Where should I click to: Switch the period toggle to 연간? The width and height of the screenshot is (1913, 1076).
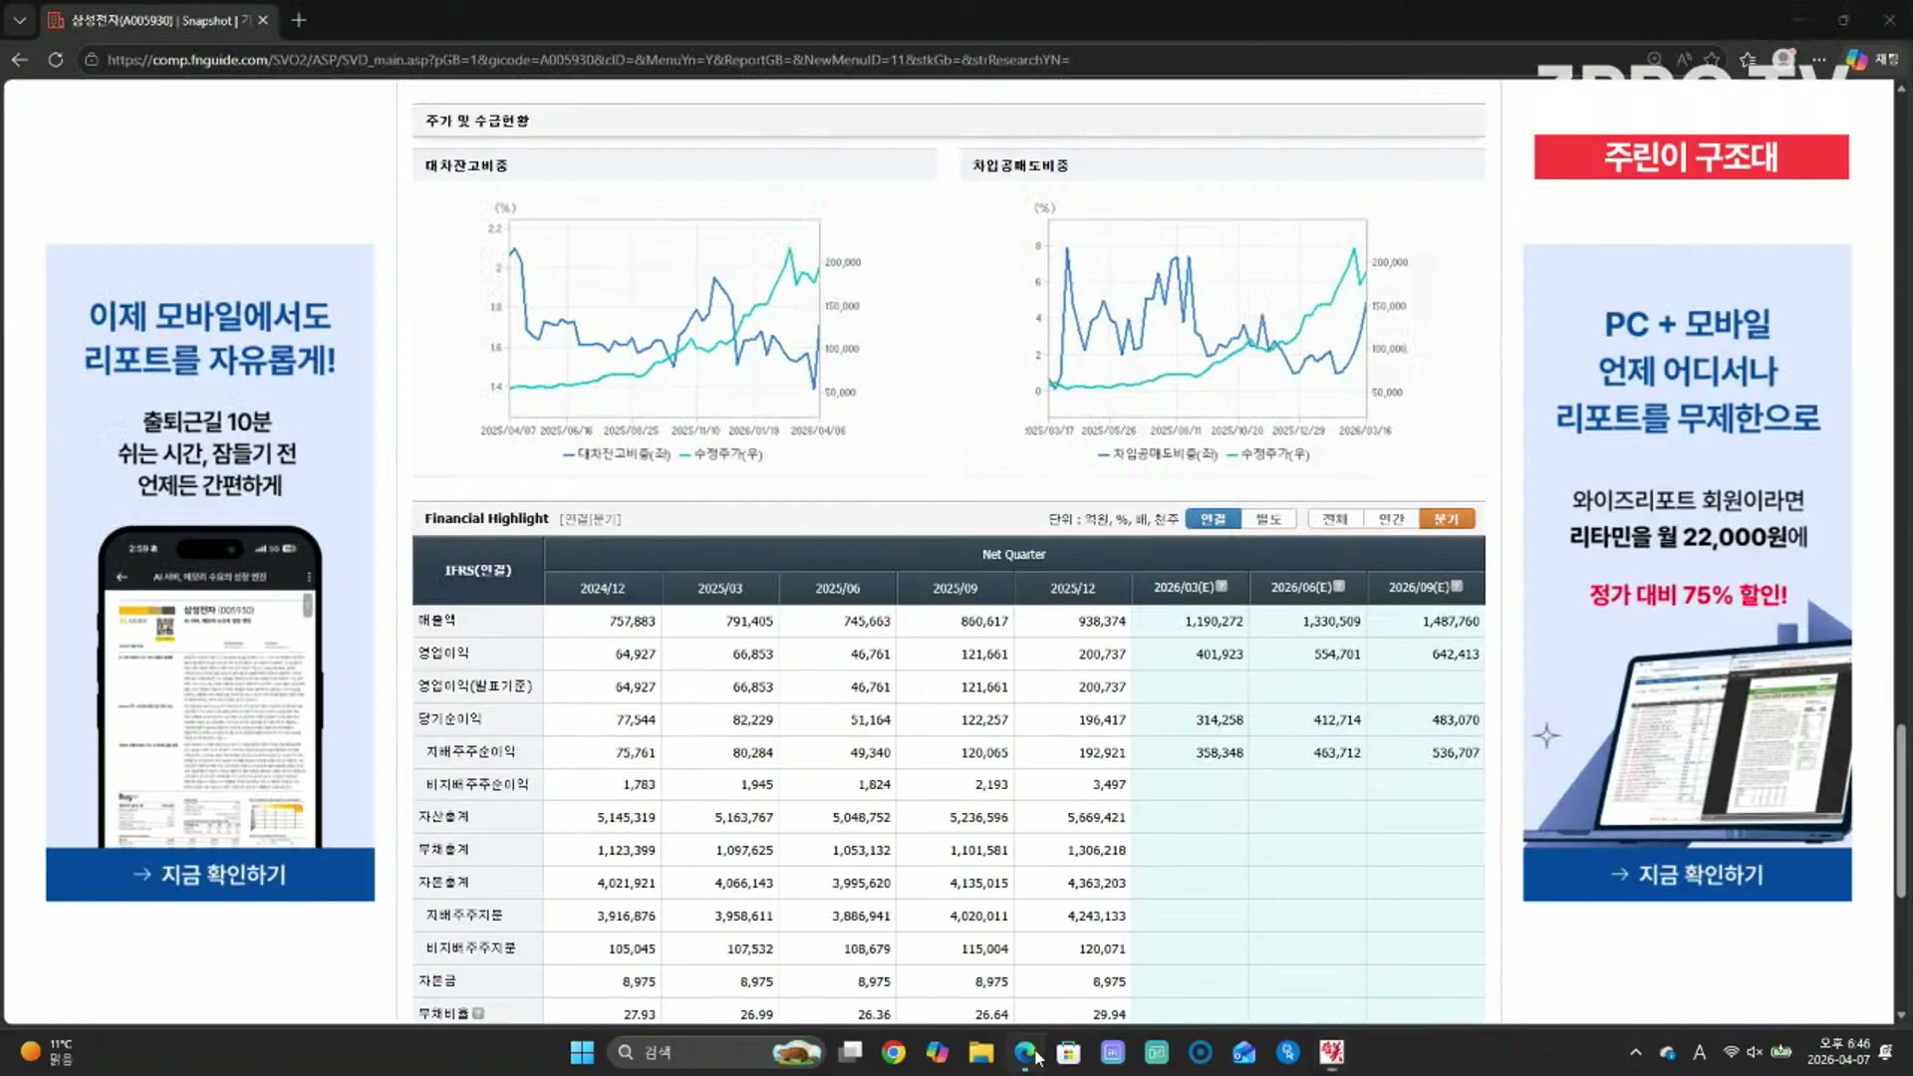point(1391,519)
